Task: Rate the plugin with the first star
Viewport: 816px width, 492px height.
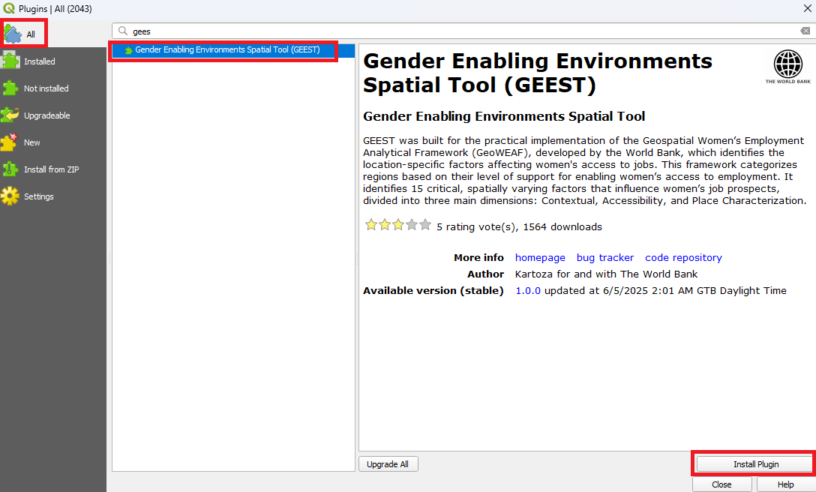Action: (x=371, y=225)
